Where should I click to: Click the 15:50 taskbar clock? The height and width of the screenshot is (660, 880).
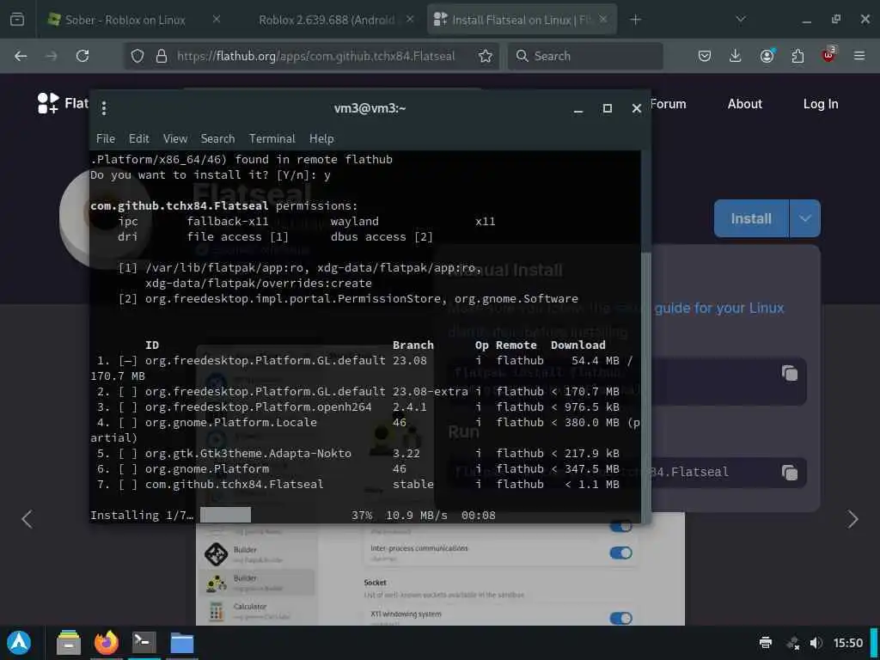coord(847,643)
